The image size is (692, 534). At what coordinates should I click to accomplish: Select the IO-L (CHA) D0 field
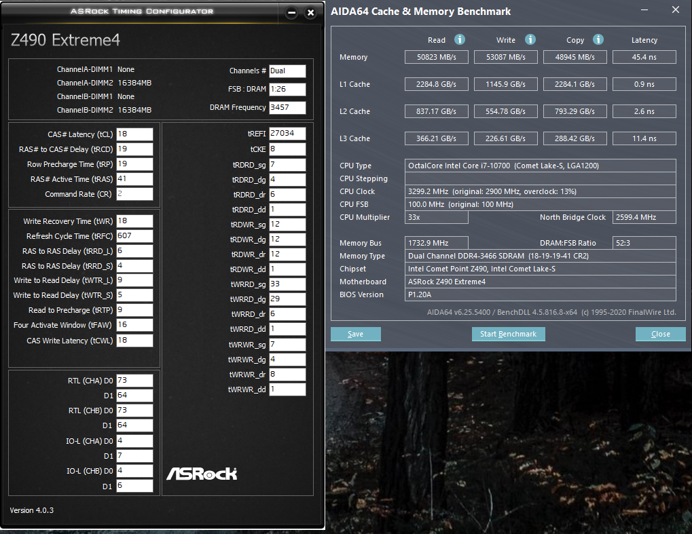(x=134, y=441)
